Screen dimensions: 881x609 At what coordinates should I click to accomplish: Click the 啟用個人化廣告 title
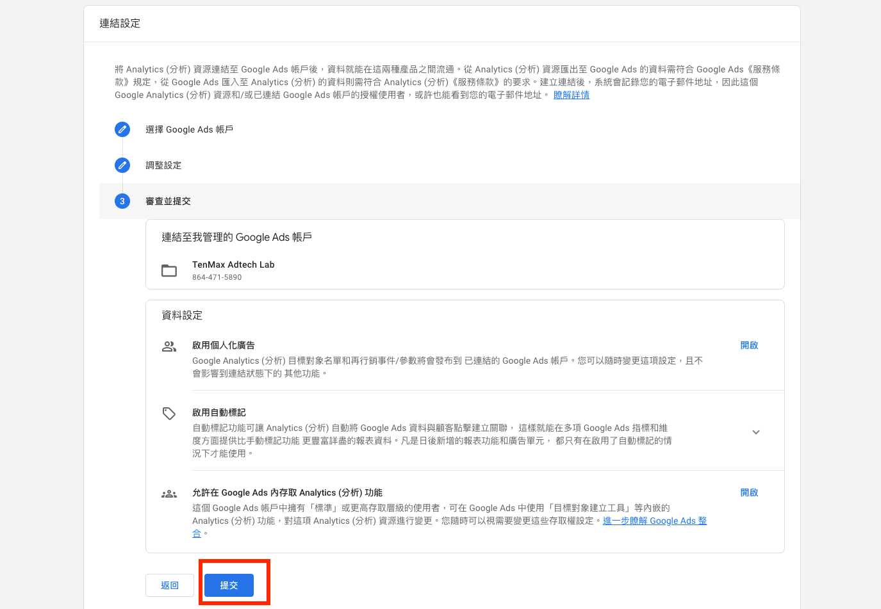tap(224, 345)
